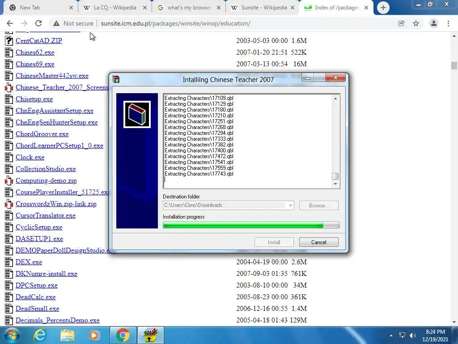Reload the page with the refresh icon
Viewport: 458px width, 344px height.
(x=38, y=23)
